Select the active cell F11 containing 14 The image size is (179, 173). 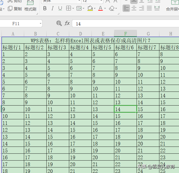click(125, 109)
